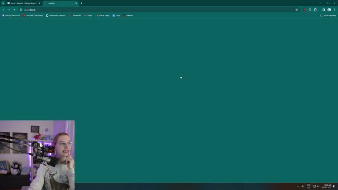Expand the tab search dropdown
Image resolution: width=338 pixels, height=190 pixels.
[3, 3]
